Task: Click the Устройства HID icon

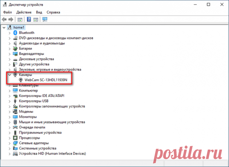Action: coord(15,154)
